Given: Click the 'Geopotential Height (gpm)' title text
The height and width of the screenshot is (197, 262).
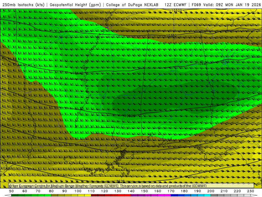Looking at the screenshot, I should (x=75, y=5).
